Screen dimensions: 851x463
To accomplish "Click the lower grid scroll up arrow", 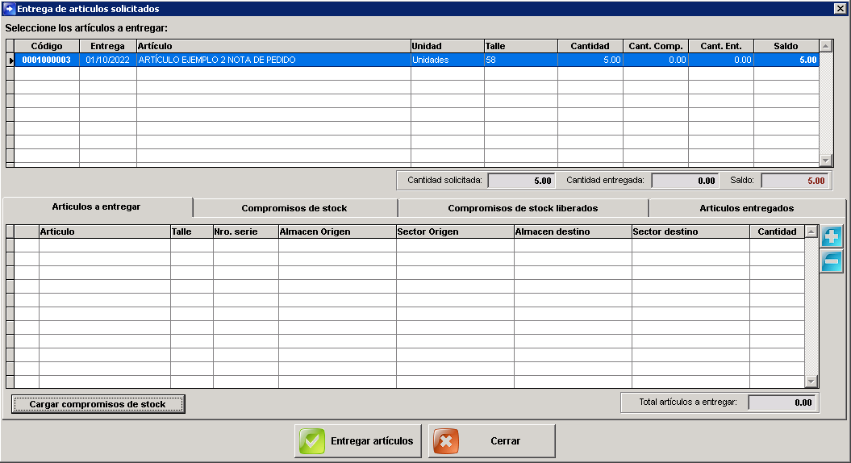I will pos(811,231).
